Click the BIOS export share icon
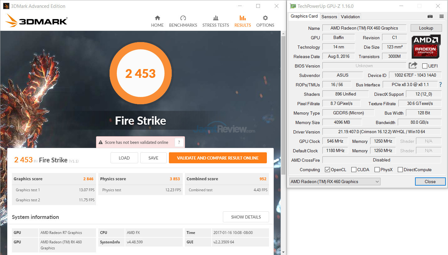448x255 pixels. [413, 65]
